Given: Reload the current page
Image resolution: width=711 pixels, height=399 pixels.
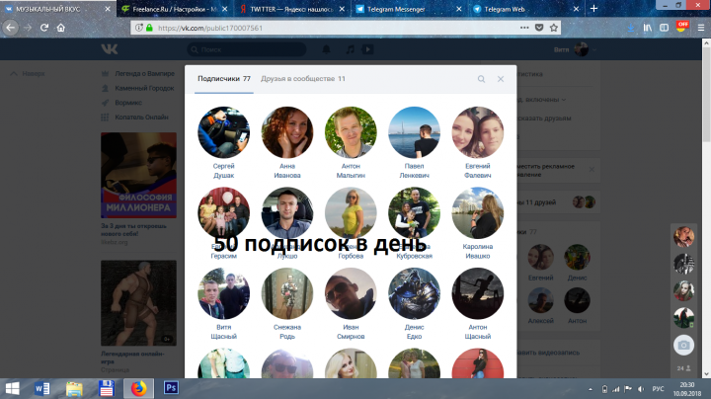Looking at the screenshot, I should point(44,28).
